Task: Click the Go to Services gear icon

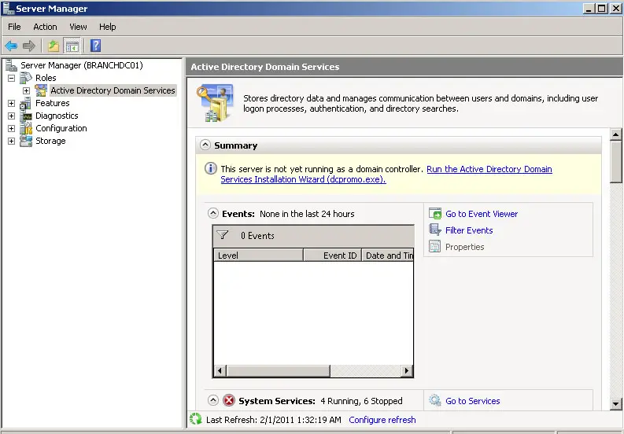Action: click(x=435, y=401)
